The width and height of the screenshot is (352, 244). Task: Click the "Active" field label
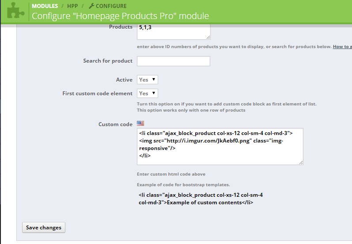pyautogui.click(x=124, y=79)
